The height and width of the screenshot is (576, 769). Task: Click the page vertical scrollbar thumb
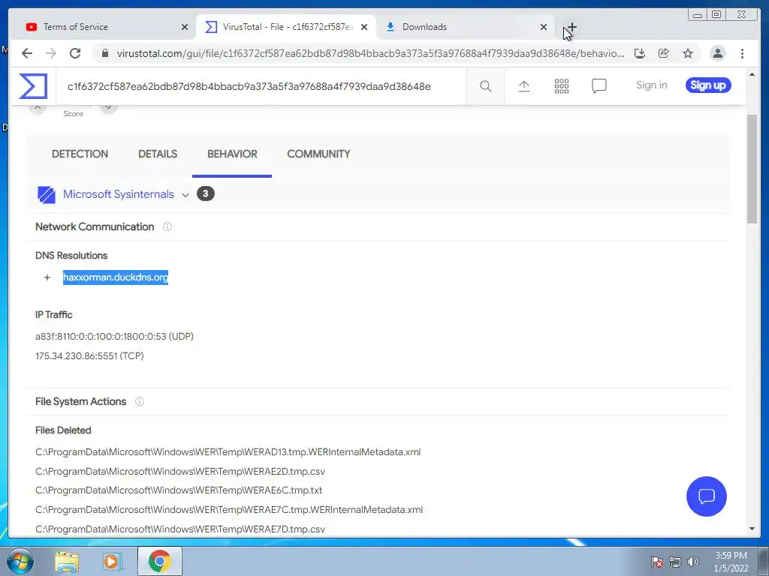[x=752, y=169]
